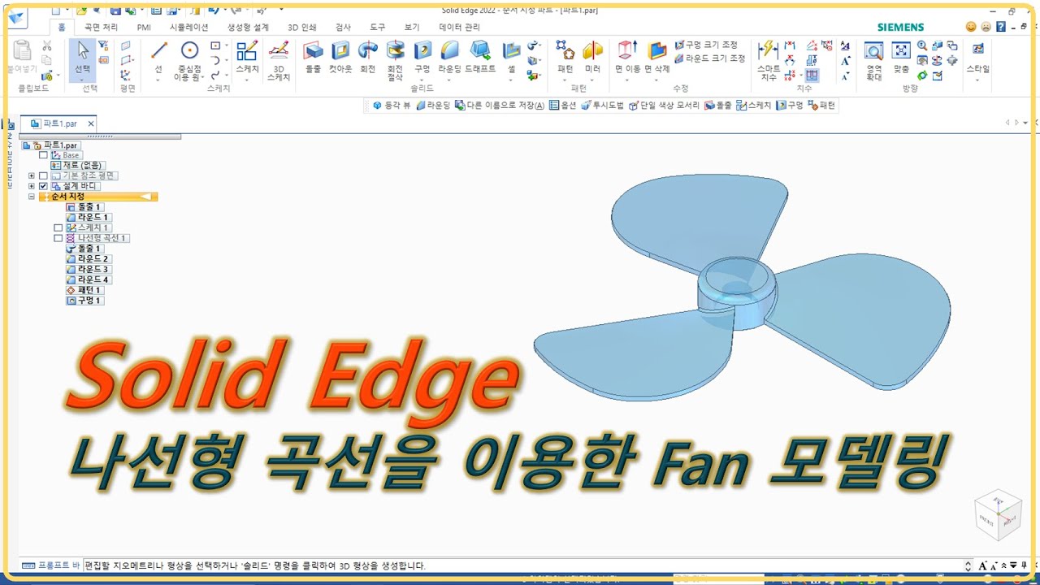Open the 3D 인쇄 tab
1040x585 pixels.
(302, 27)
